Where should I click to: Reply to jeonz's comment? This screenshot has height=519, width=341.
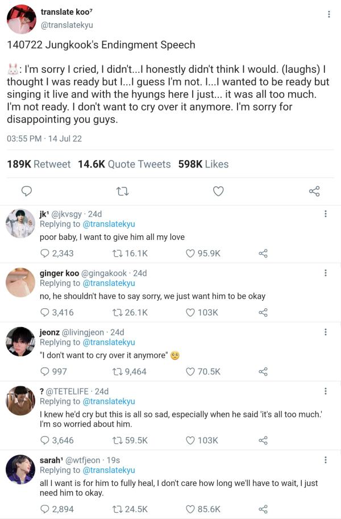pyautogui.click(x=45, y=371)
